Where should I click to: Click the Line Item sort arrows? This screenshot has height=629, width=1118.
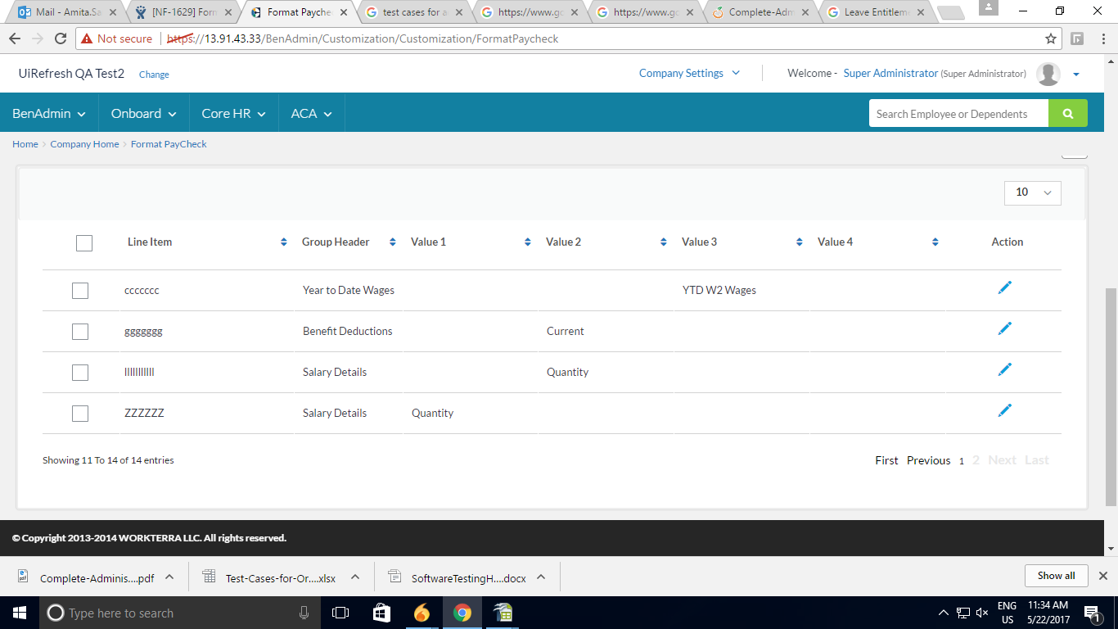pos(284,242)
